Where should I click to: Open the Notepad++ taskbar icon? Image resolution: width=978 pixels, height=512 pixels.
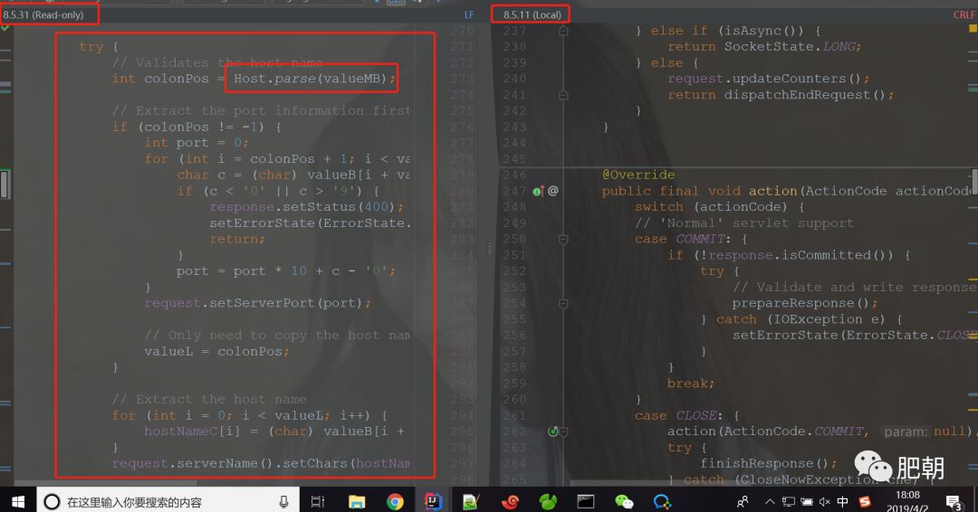(x=471, y=502)
